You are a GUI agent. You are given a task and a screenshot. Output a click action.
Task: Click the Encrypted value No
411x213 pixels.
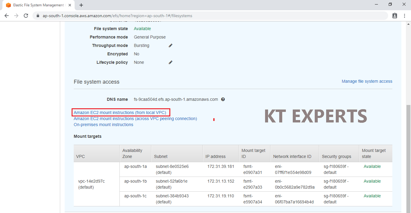(x=137, y=54)
